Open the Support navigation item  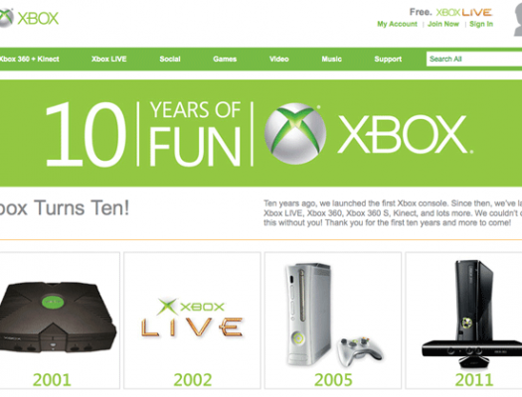(388, 60)
